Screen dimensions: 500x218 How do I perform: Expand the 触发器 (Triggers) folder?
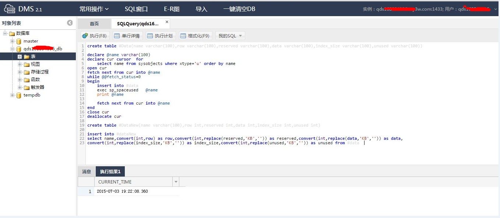click(x=20, y=87)
